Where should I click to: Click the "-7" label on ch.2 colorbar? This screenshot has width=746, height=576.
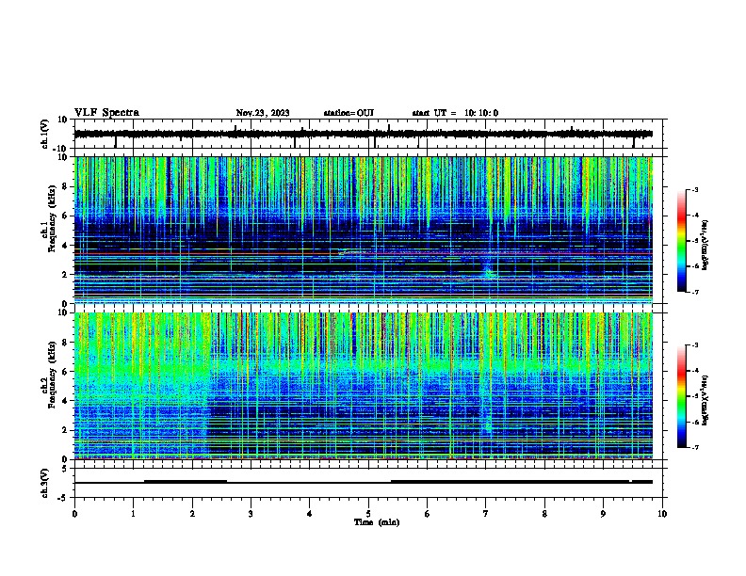(x=694, y=447)
